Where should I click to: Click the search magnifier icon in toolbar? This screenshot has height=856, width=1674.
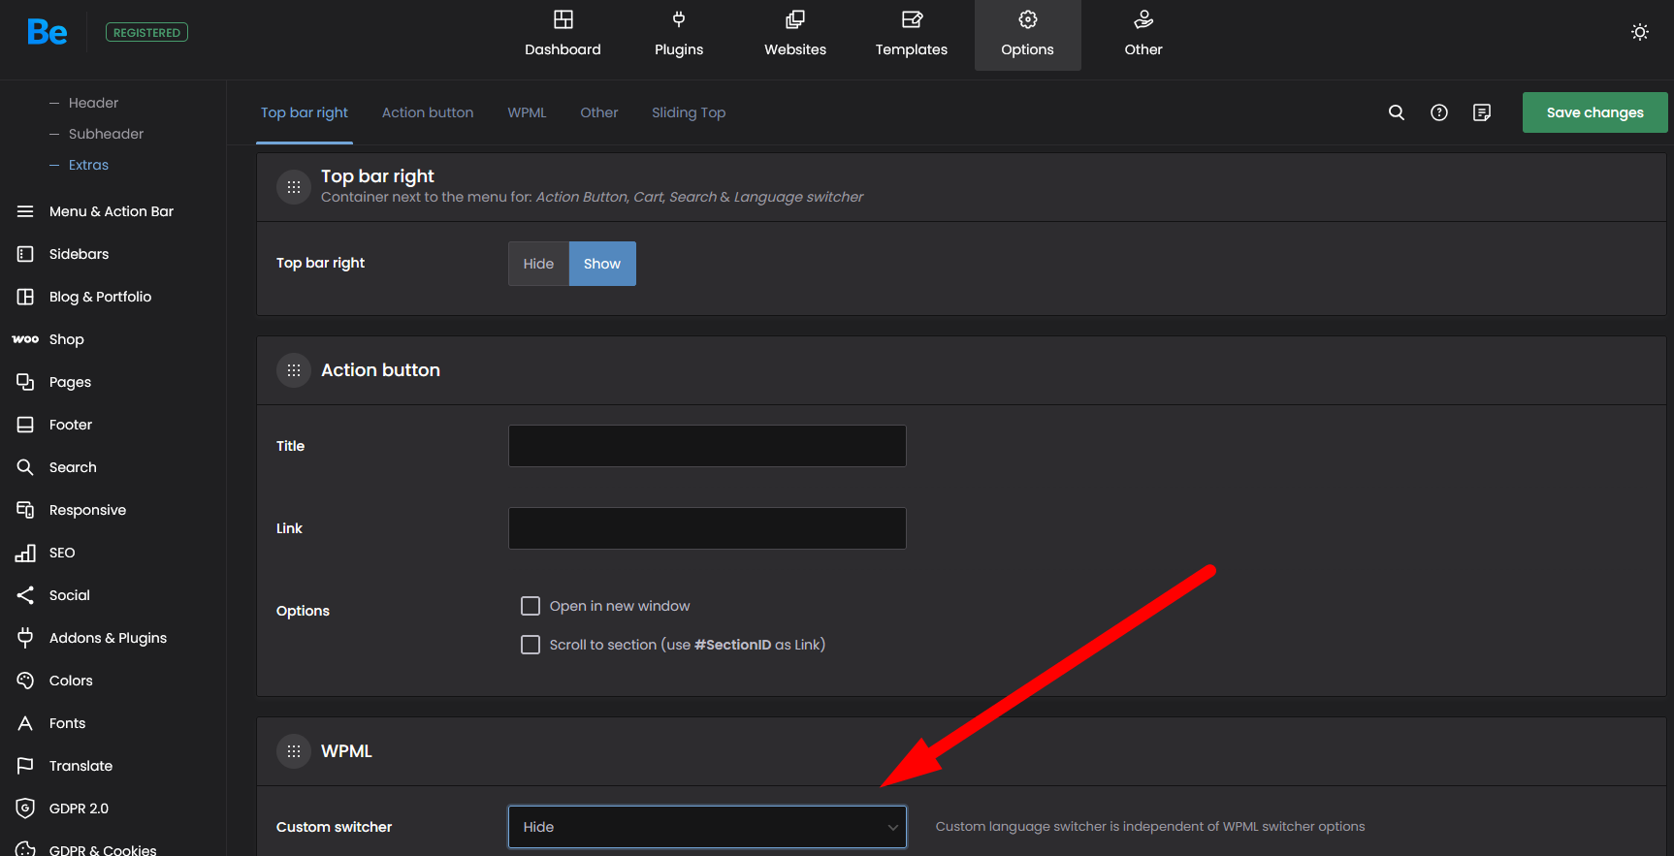(x=1397, y=112)
